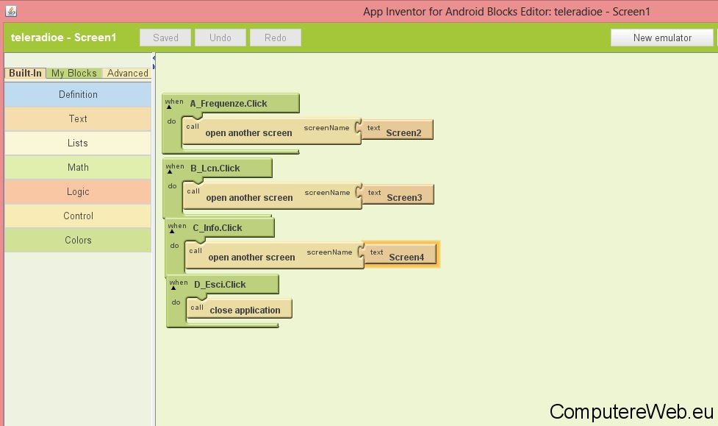Open the Control block drawer
Image resolution: width=718 pixels, height=426 pixels.
(x=78, y=216)
